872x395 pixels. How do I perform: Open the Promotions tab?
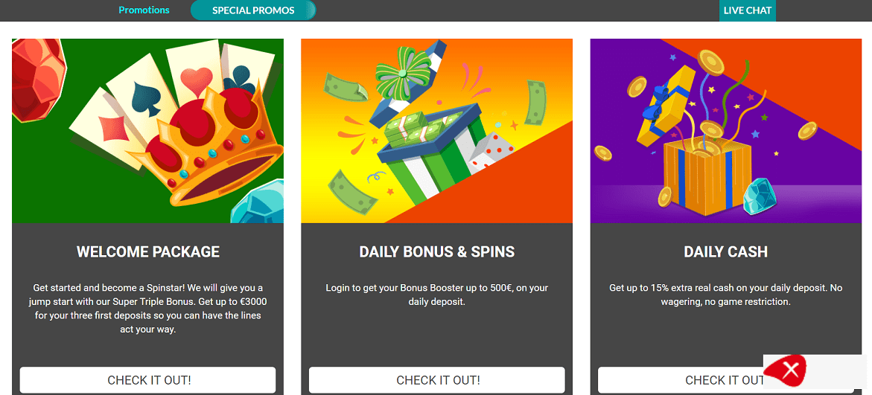pos(144,10)
